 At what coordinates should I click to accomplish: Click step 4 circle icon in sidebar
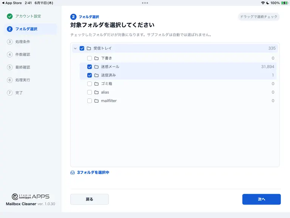tap(9, 54)
